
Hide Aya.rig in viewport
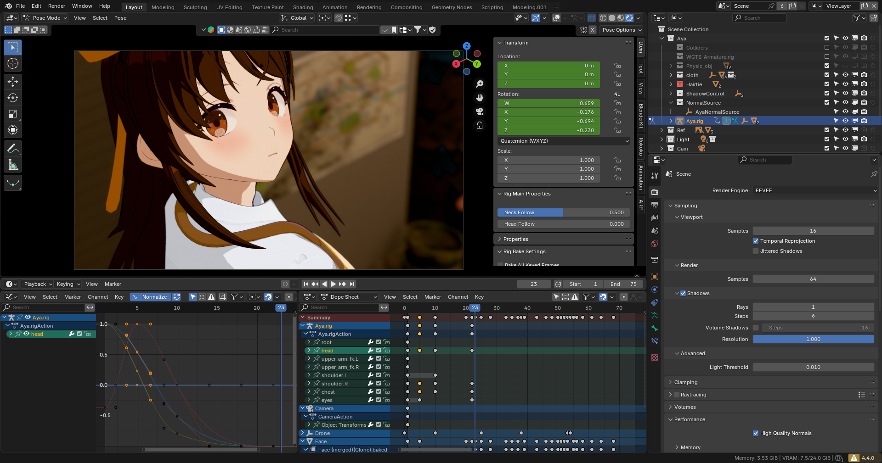click(x=845, y=121)
